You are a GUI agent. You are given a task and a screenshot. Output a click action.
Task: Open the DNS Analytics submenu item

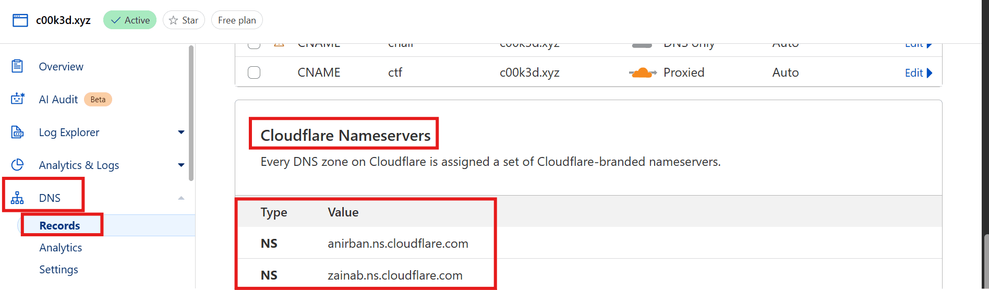61,248
